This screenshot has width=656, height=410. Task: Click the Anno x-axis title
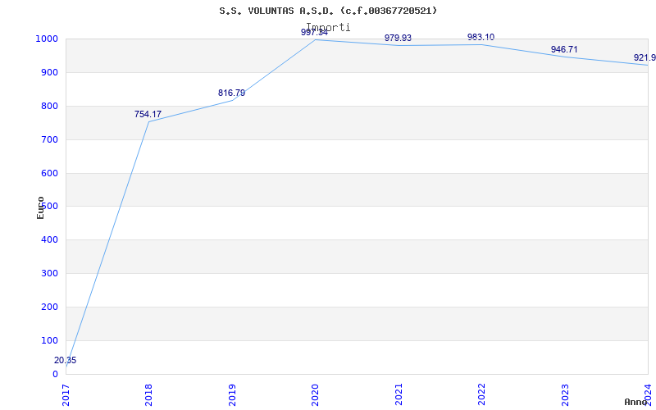point(636,402)
